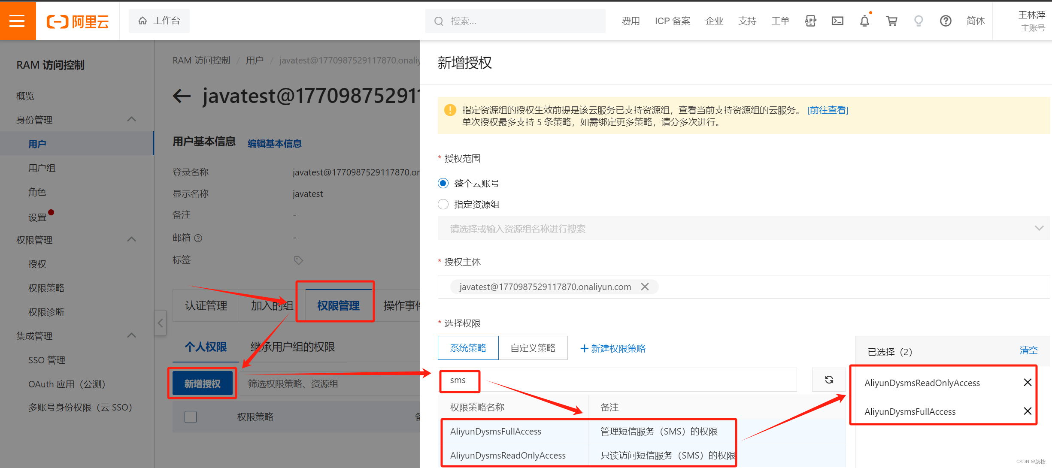Open the 前往查看 link in the notice
Screen dimensions: 1052x468
pos(828,110)
